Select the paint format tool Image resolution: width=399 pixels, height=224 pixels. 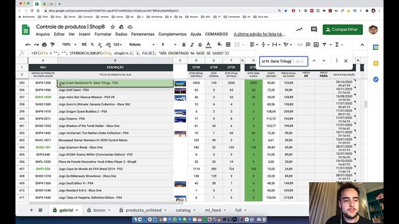(x=52, y=45)
